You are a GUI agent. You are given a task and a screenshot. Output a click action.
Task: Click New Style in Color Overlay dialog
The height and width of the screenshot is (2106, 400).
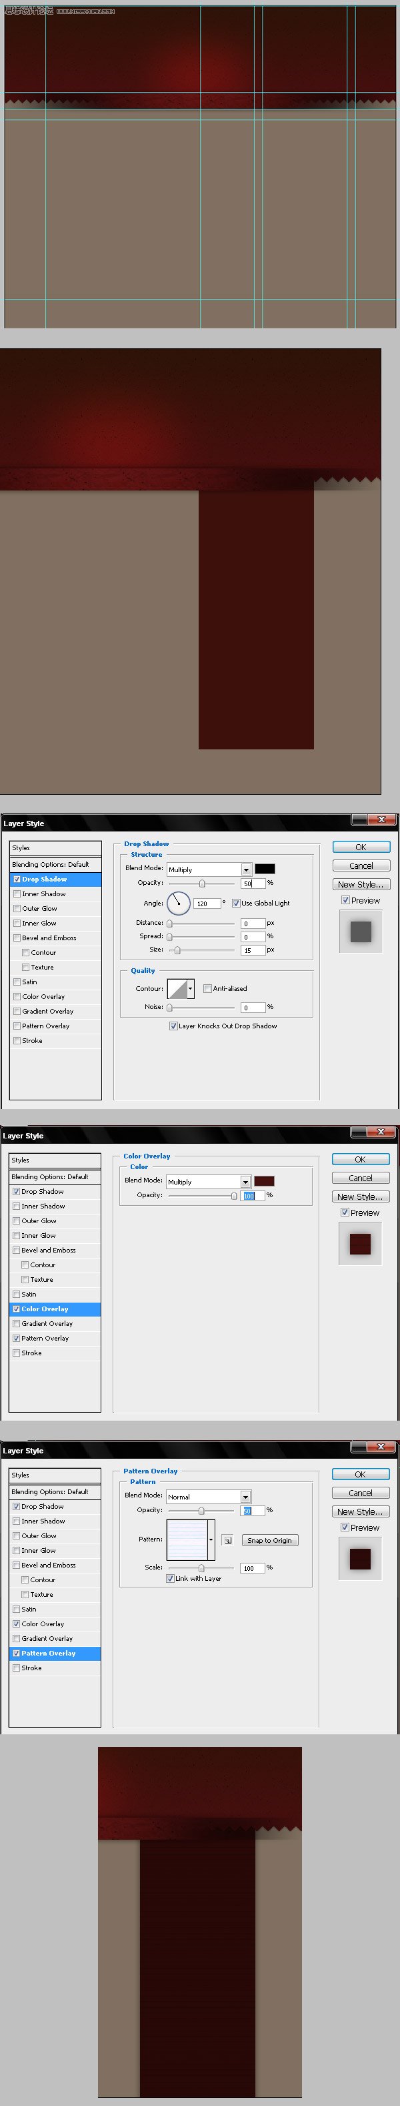coord(360,1197)
